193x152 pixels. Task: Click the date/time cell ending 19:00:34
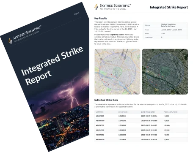pyautogui.click(x=149, y=116)
